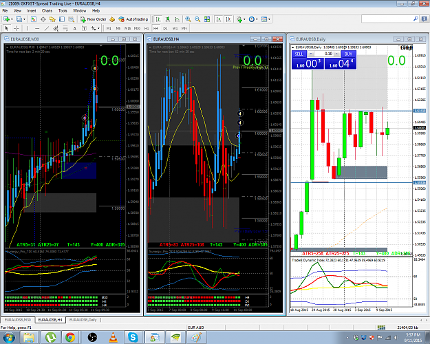Select the Text 'A' tool
Image resolution: width=430 pixels, height=344 pixels.
click(74, 28)
